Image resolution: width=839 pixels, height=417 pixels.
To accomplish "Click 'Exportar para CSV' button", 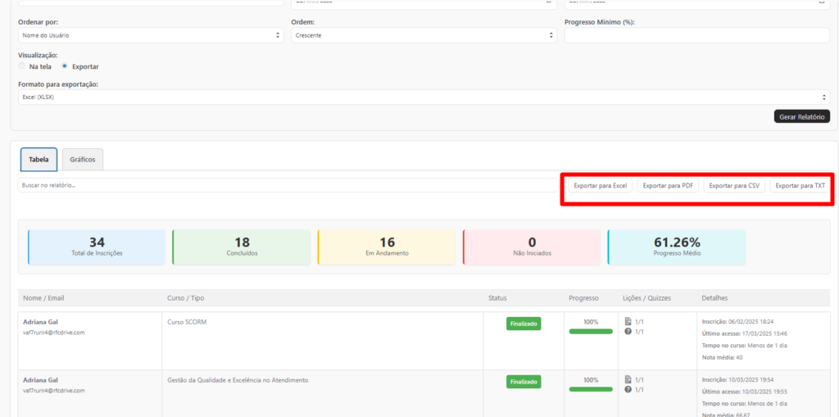I will (x=734, y=186).
